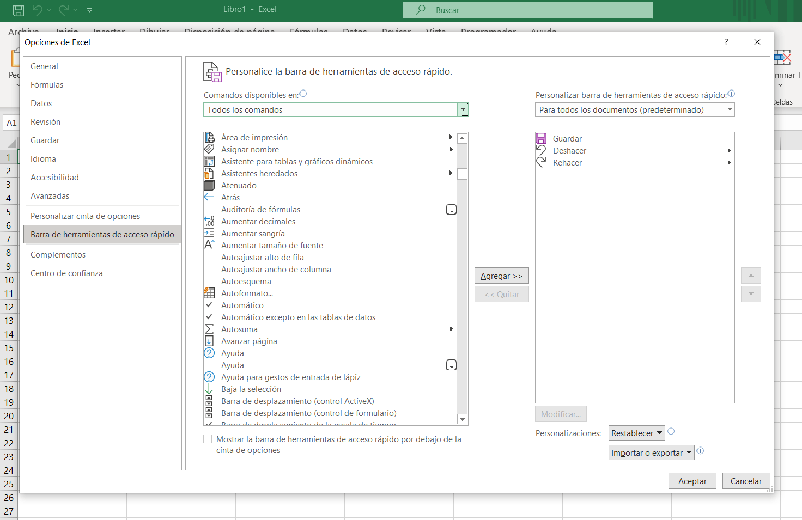Choose the Aumentar decimales icon
The image size is (802, 520).
[x=209, y=222]
